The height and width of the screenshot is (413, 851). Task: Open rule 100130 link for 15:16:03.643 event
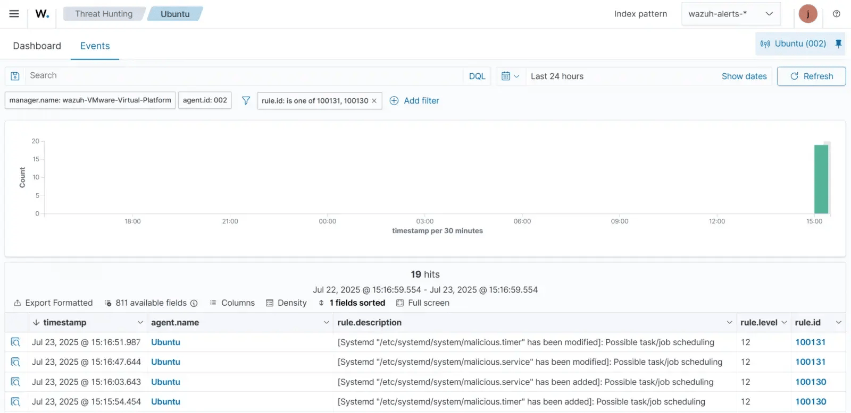click(811, 382)
